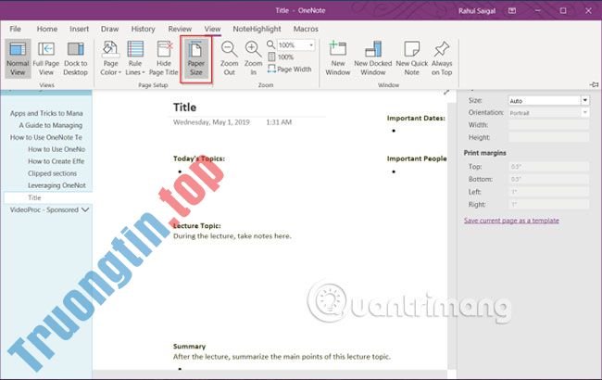Click the ribbon display options icon

pos(512,11)
